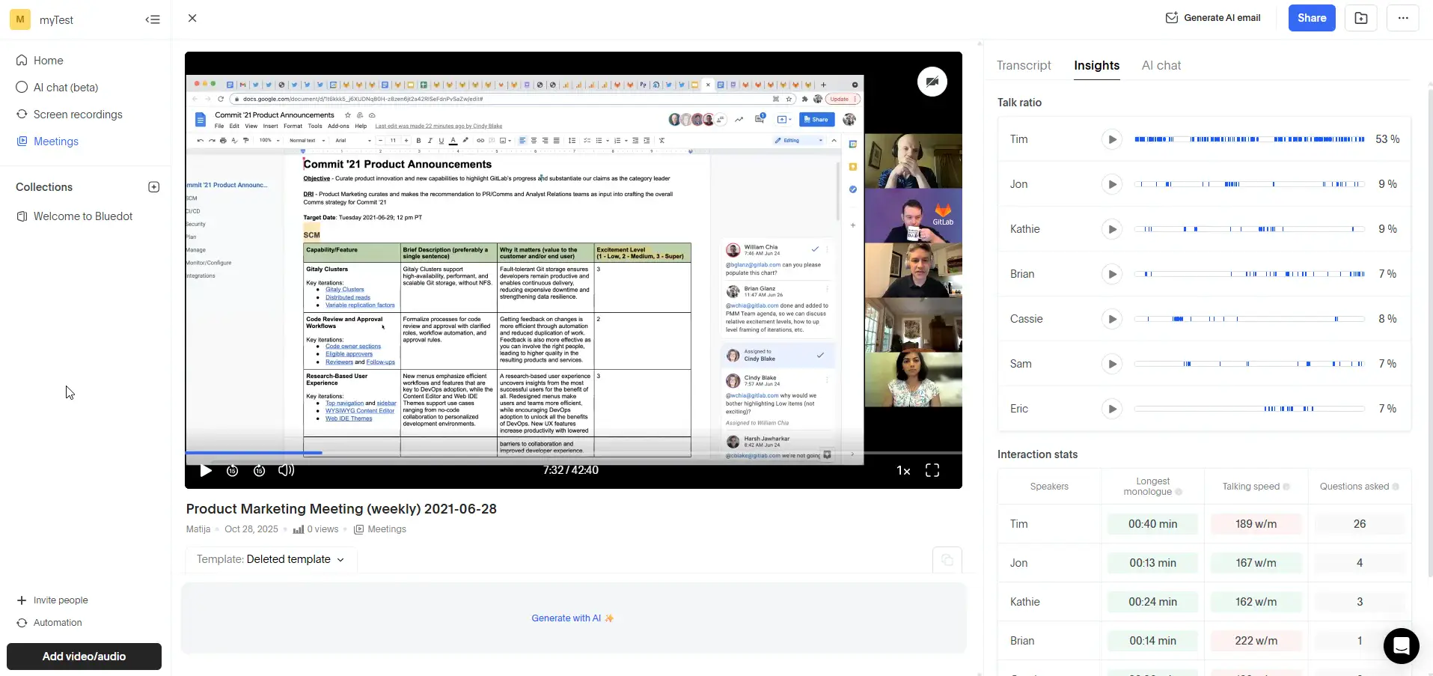This screenshot has height=676, width=1433.
Task: Click the Interaction stats heading
Action: [1037, 454]
